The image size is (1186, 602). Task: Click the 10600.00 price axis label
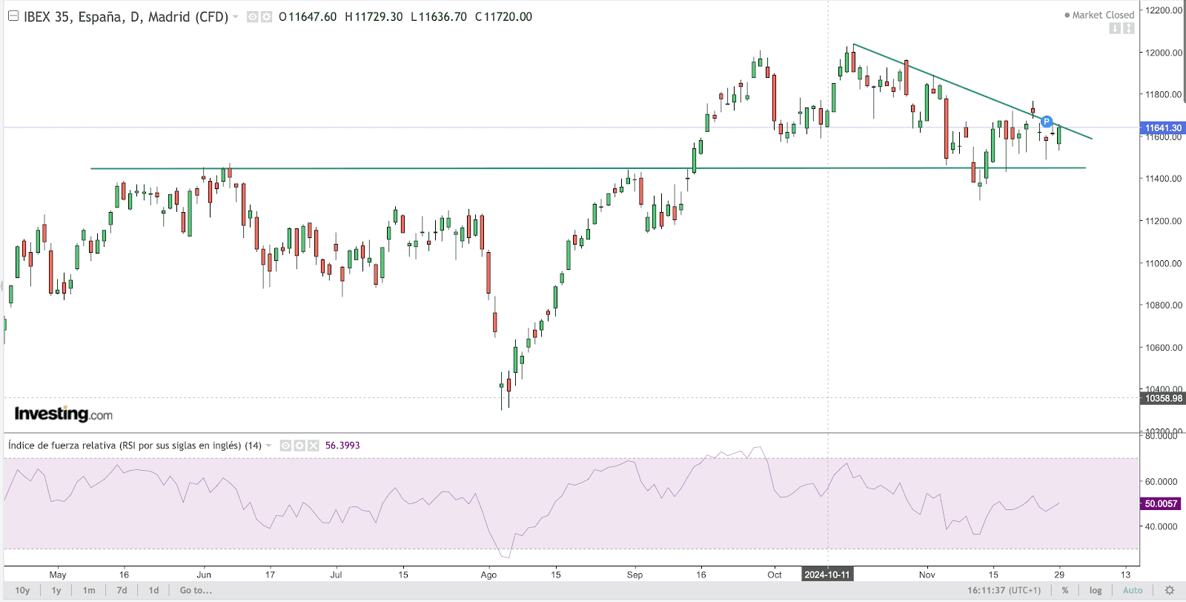coord(1164,347)
